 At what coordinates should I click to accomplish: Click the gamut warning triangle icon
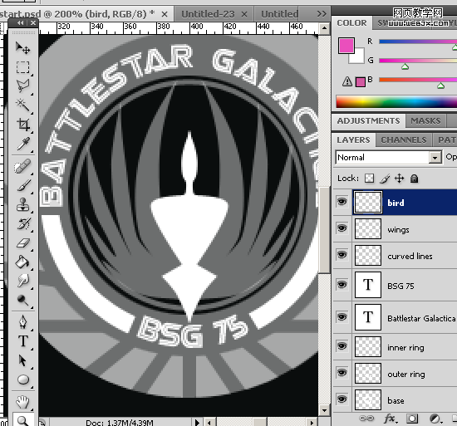[347, 81]
